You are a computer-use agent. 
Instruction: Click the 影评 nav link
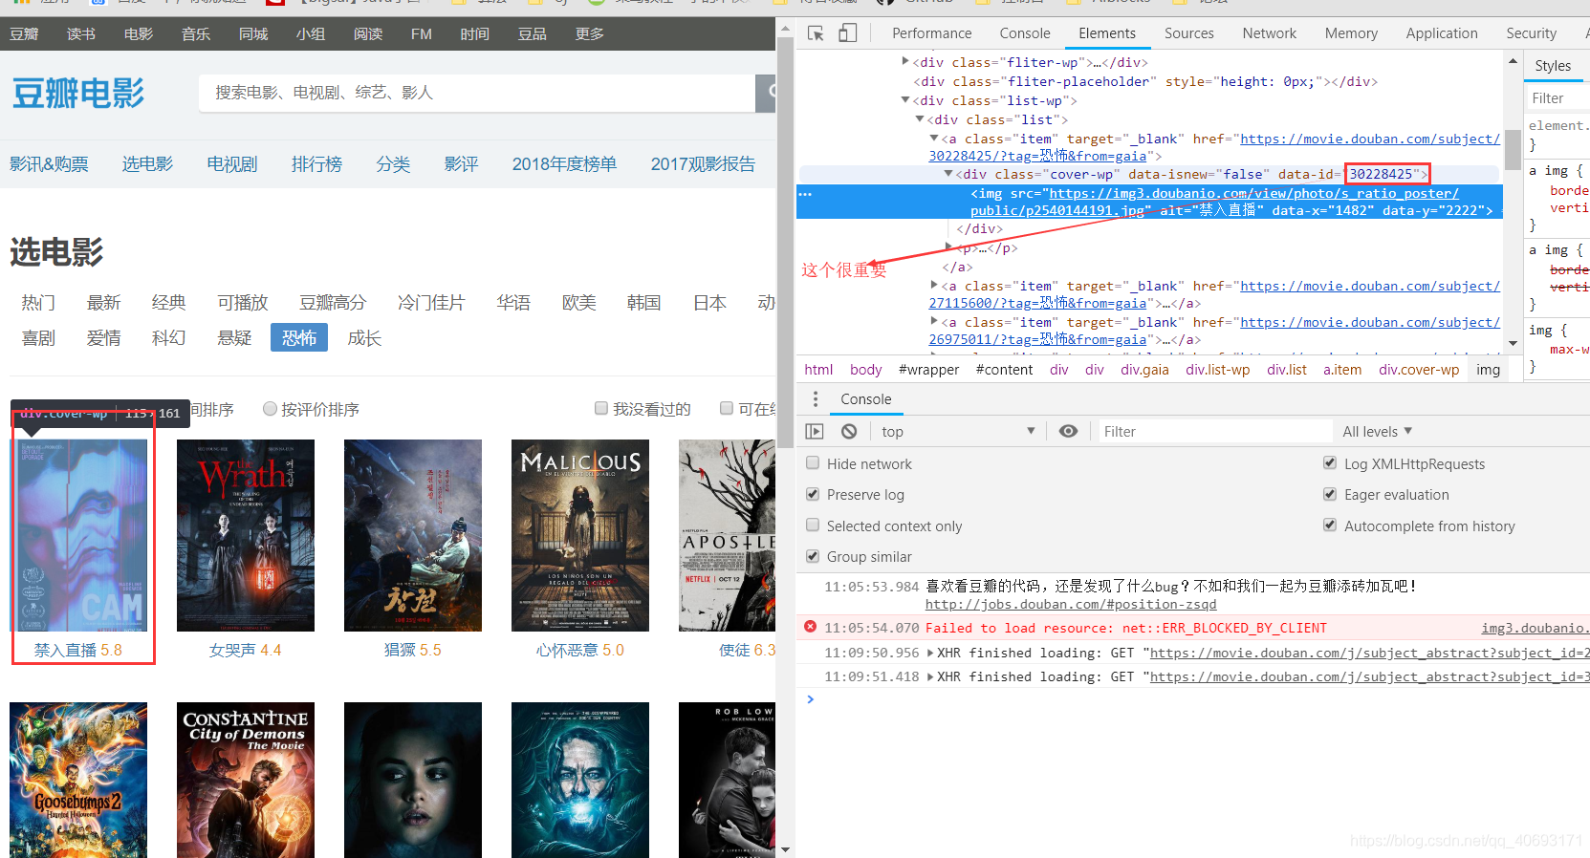tap(461, 164)
